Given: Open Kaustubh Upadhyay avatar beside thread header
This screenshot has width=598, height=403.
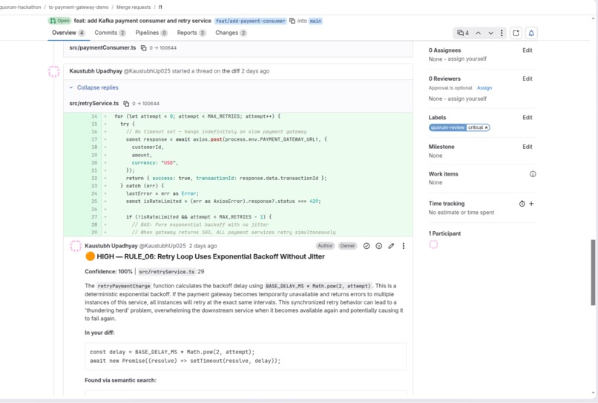Looking at the screenshot, I should click(x=53, y=72).
